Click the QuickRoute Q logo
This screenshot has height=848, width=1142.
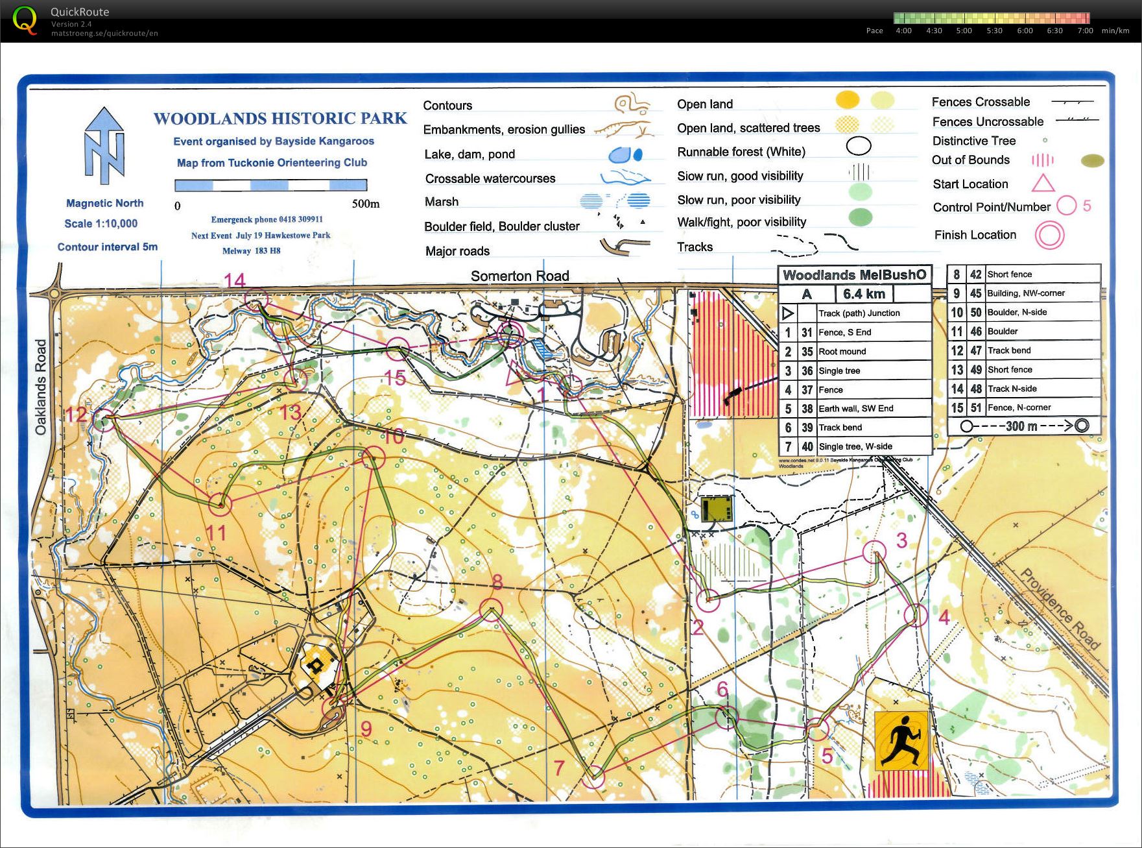pos(25,19)
